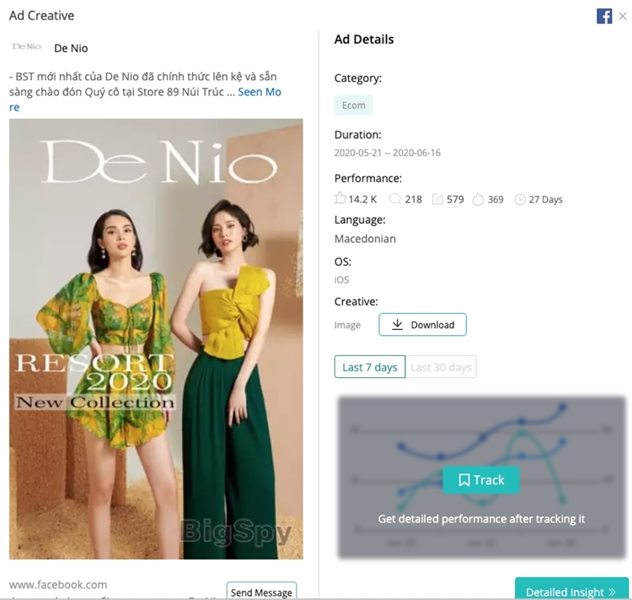The image size is (632, 600).
Task: Open the De Nio Resort 2020 ad image
Action: 156,338
